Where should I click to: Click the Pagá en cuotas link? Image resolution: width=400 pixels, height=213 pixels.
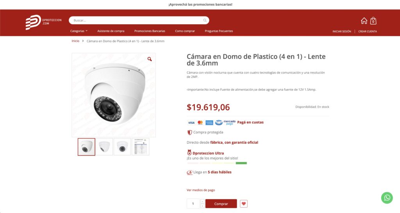coord(250,122)
